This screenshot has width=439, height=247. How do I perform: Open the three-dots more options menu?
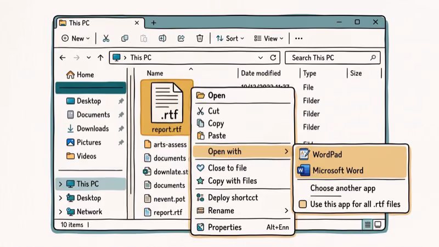click(x=299, y=38)
